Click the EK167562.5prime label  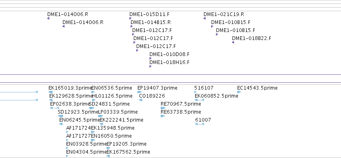pyautogui.click(x=128, y=152)
